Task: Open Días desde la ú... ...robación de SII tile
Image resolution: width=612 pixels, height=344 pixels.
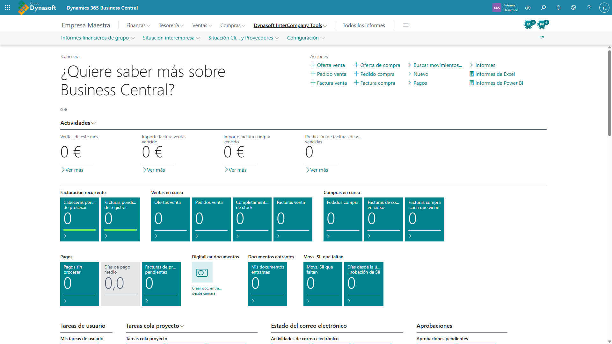Action: point(364,284)
